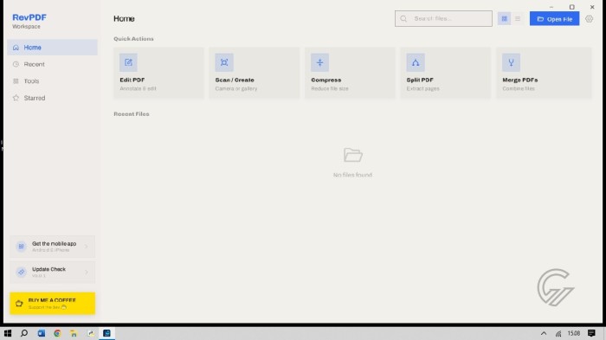Viewport: 606px width, 340px height.
Task: Click the Home house icon in sidebar
Action: coord(16,47)
